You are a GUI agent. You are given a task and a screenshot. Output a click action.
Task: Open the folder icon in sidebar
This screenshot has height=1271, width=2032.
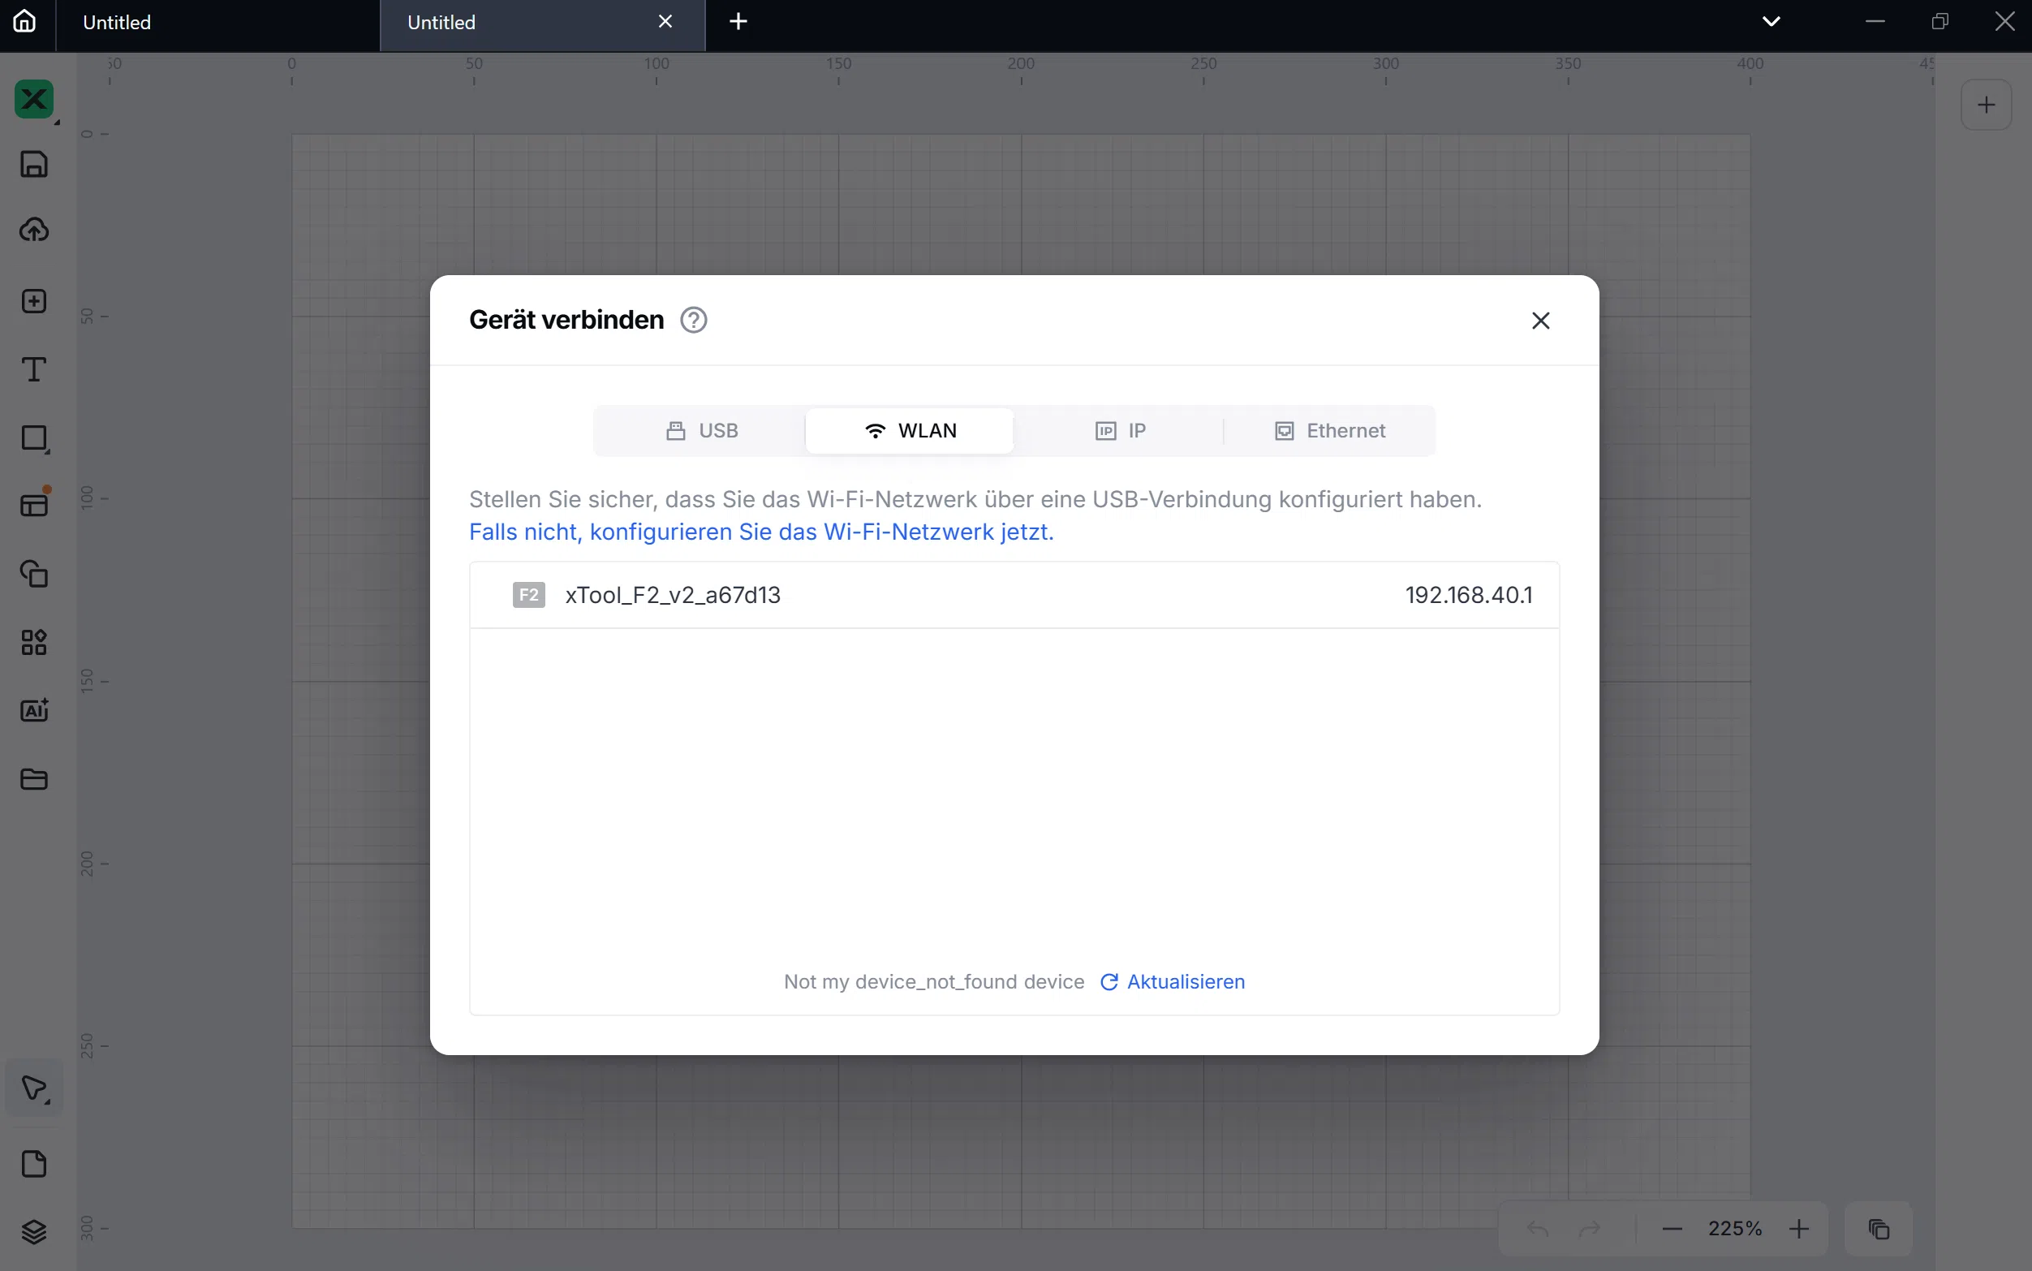[x=33, y=779]
